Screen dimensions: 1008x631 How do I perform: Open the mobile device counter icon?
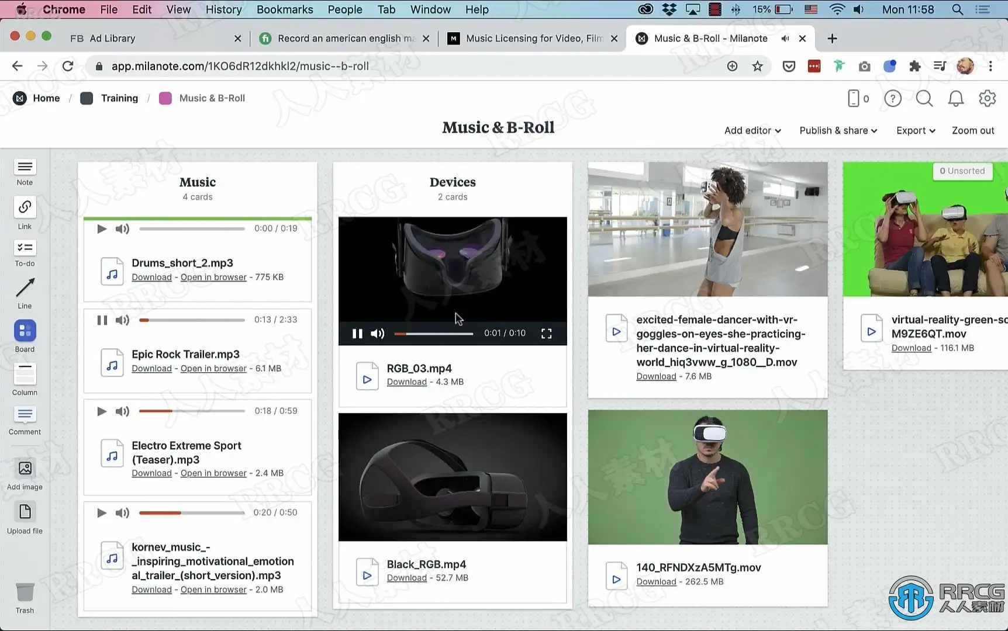(858, 98)
